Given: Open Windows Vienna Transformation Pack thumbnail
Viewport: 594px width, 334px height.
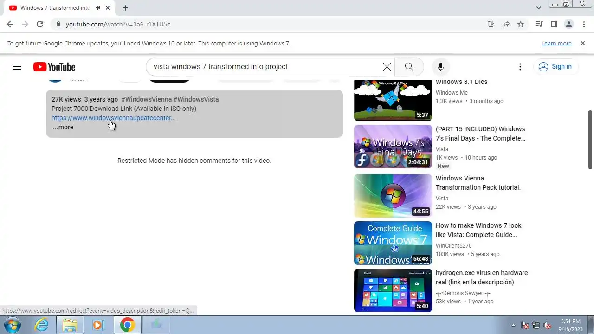Looking at the screenshot, I should [393, 196].
